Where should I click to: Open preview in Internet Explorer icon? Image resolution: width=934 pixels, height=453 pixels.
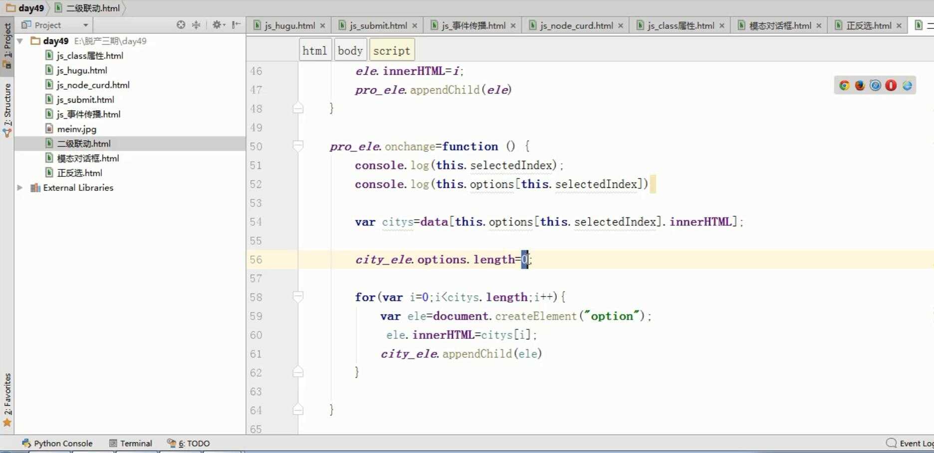point(907,85)
